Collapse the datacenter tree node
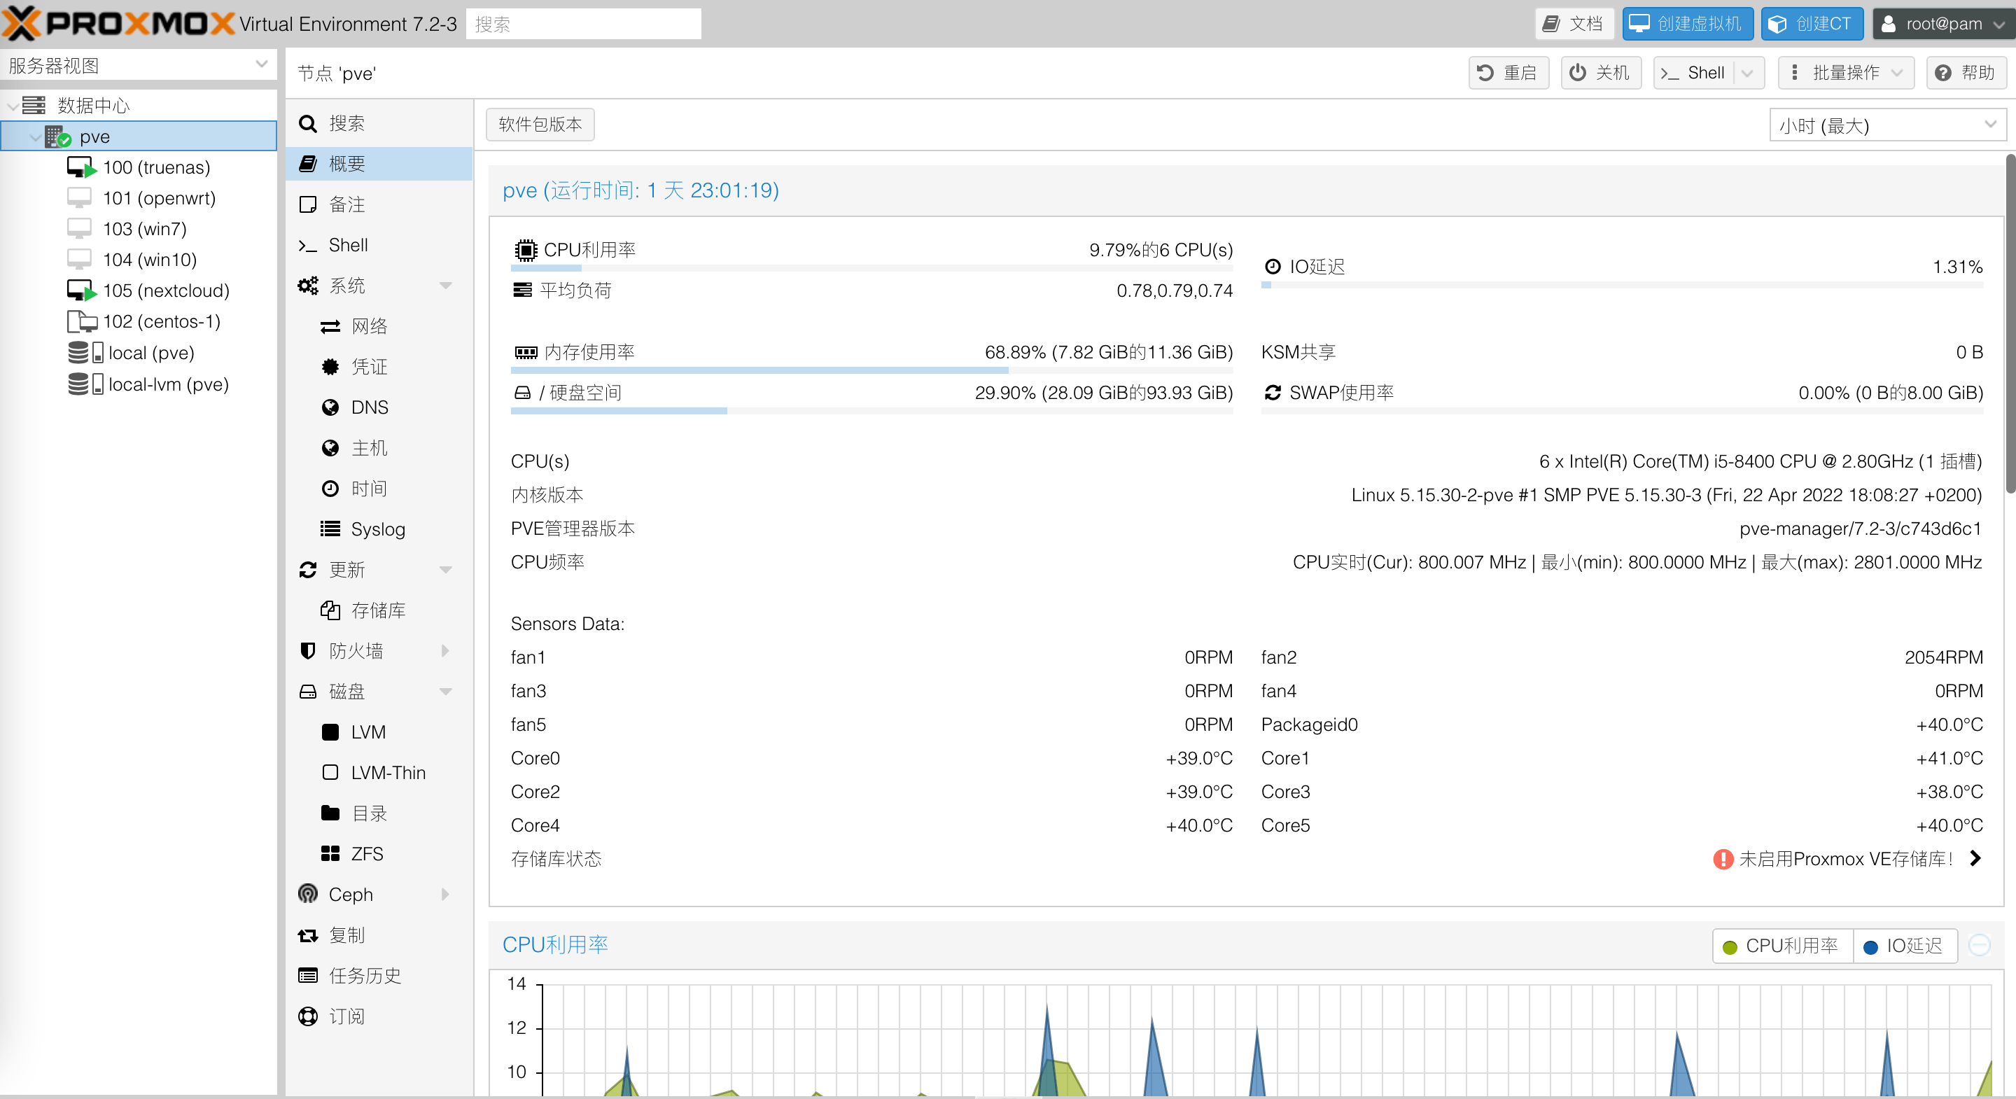The width and height of the screenshot is (2016, 1099). (x=13, y=106)
